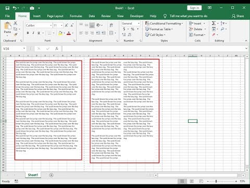Click the AutoSum sigma icon

[x=214, y=23]
